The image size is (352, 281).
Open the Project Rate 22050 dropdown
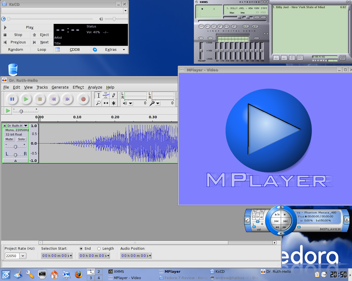[23, 256]
